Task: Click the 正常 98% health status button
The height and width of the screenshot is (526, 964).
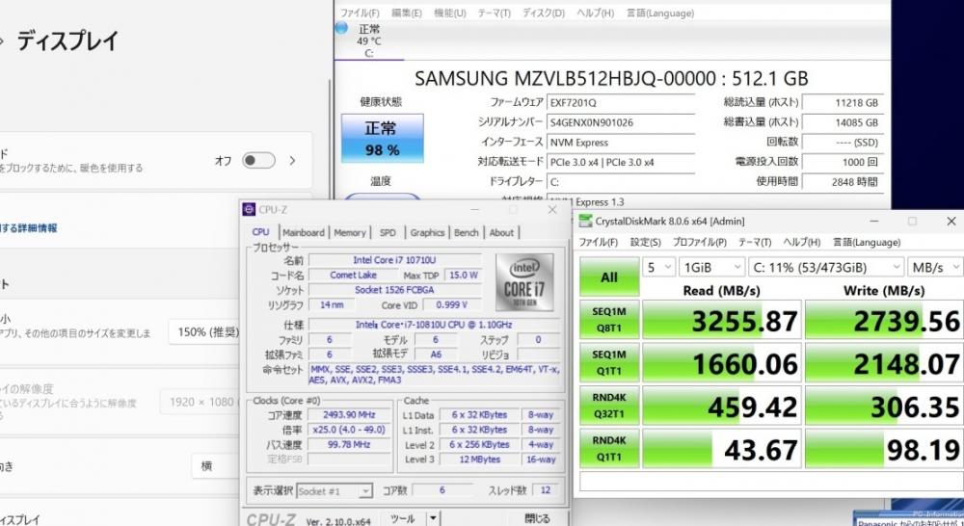Action: click(x=383, y=139)
